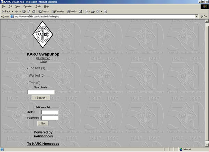
Task: Go to the Home page icon
Action: tap(33, 12)
